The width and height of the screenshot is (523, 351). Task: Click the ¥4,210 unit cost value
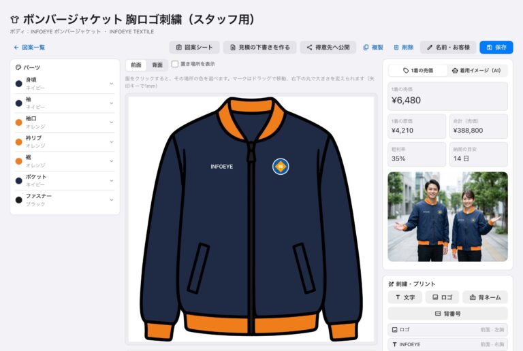tap(402, 131)
